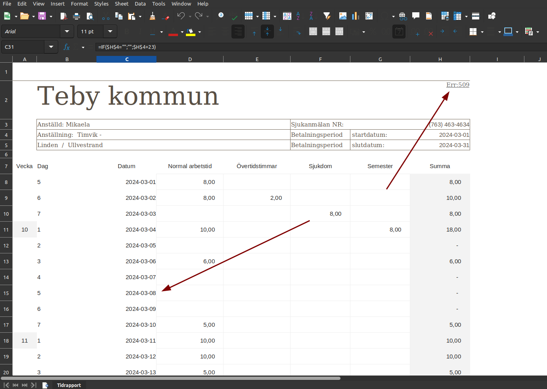
Task: Open the Paste options dropdown arrow
Action: pyautogui.click(x=140, y=16)
